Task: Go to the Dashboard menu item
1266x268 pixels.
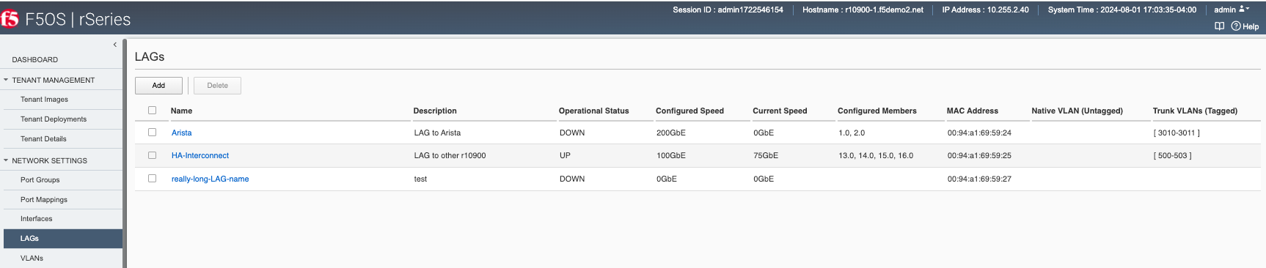Action: coord(35,59)
